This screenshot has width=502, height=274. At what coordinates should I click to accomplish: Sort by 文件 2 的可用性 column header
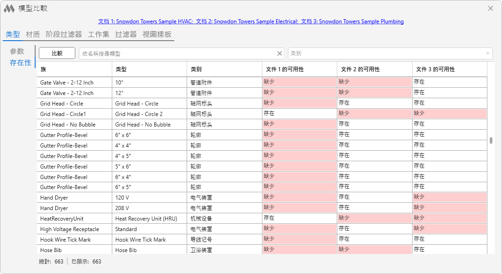375,69
